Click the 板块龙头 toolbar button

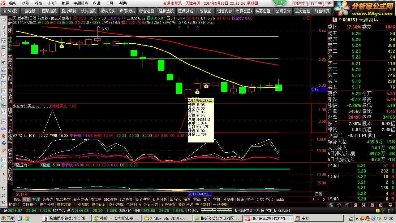(108, 11)
